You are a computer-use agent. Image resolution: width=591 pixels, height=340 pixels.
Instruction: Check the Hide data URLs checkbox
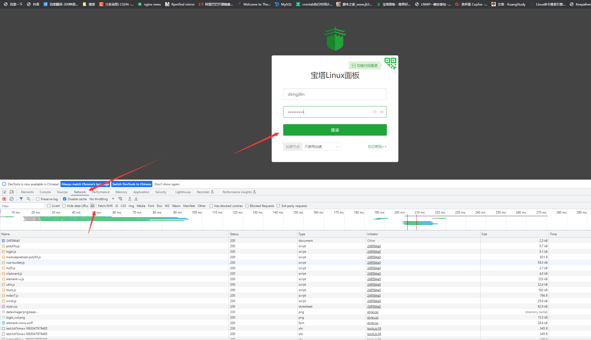[64, 206]
